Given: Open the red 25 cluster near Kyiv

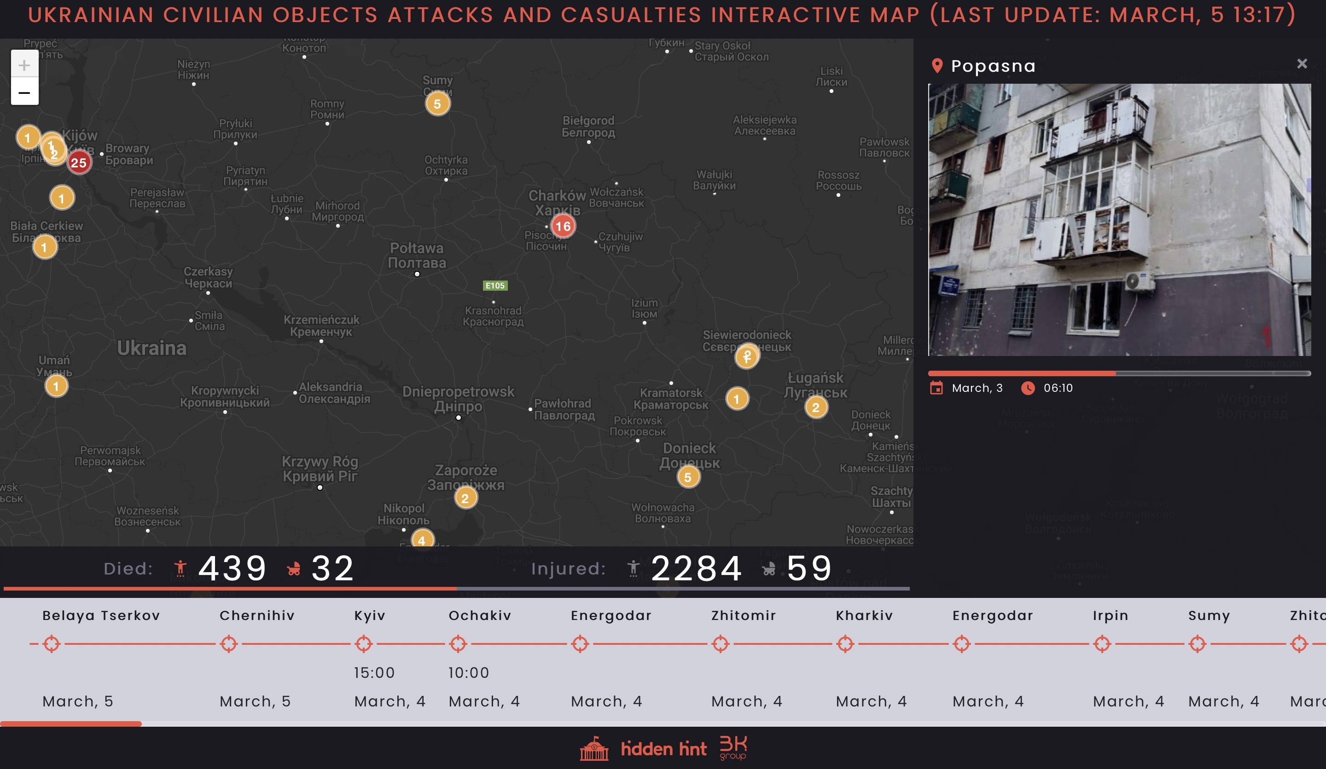Looking at the screenshot, I should click(79, 162).
